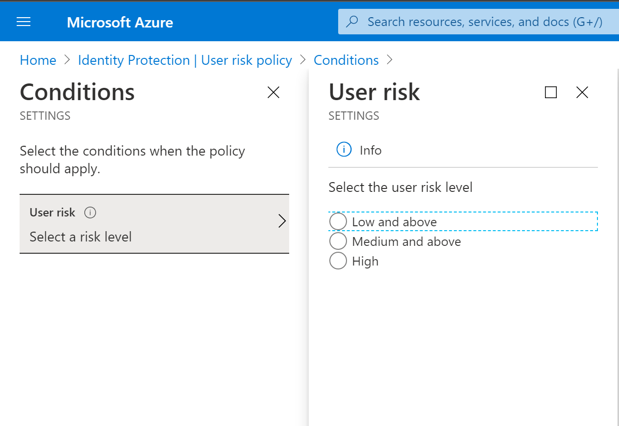Image resolution: width=619 pixels, height=426 pixels.
Task: Open the Azure portal hamburger menu
Action: pyautogui.click(x=24, y=22)
